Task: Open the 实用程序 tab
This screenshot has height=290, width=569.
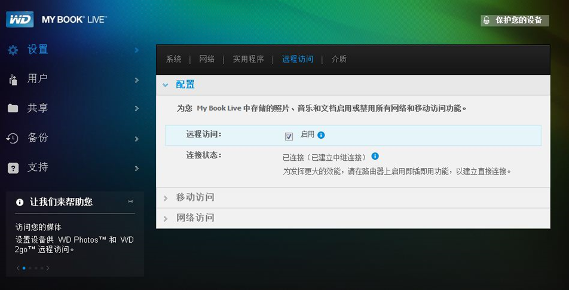Action: pos(248,59)
